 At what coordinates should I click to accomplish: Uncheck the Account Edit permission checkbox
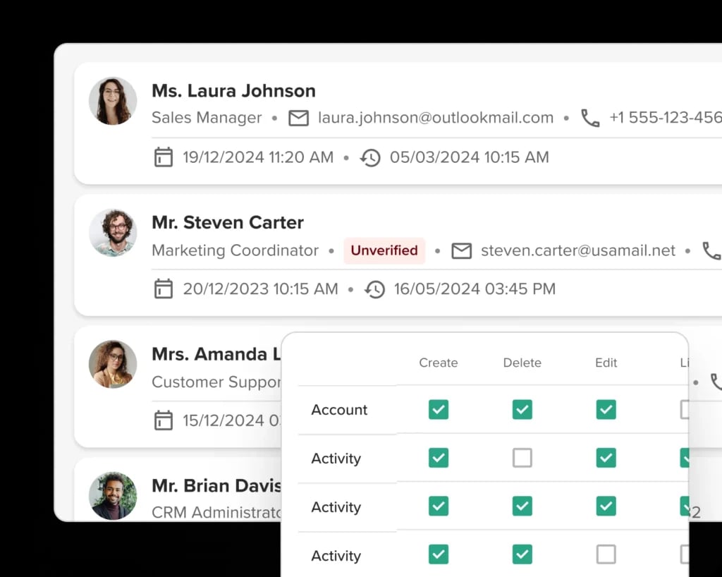[606, 410]
